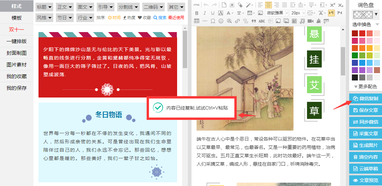
Task: Toggle underline formatting
Action: tap(213, 13)
